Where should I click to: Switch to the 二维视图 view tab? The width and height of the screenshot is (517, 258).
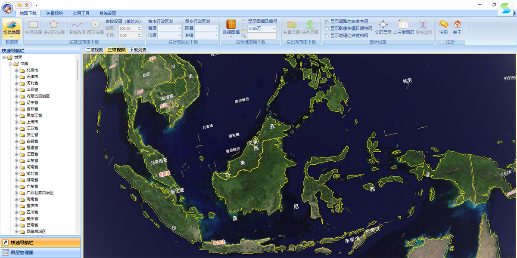[x=94, y=50]
